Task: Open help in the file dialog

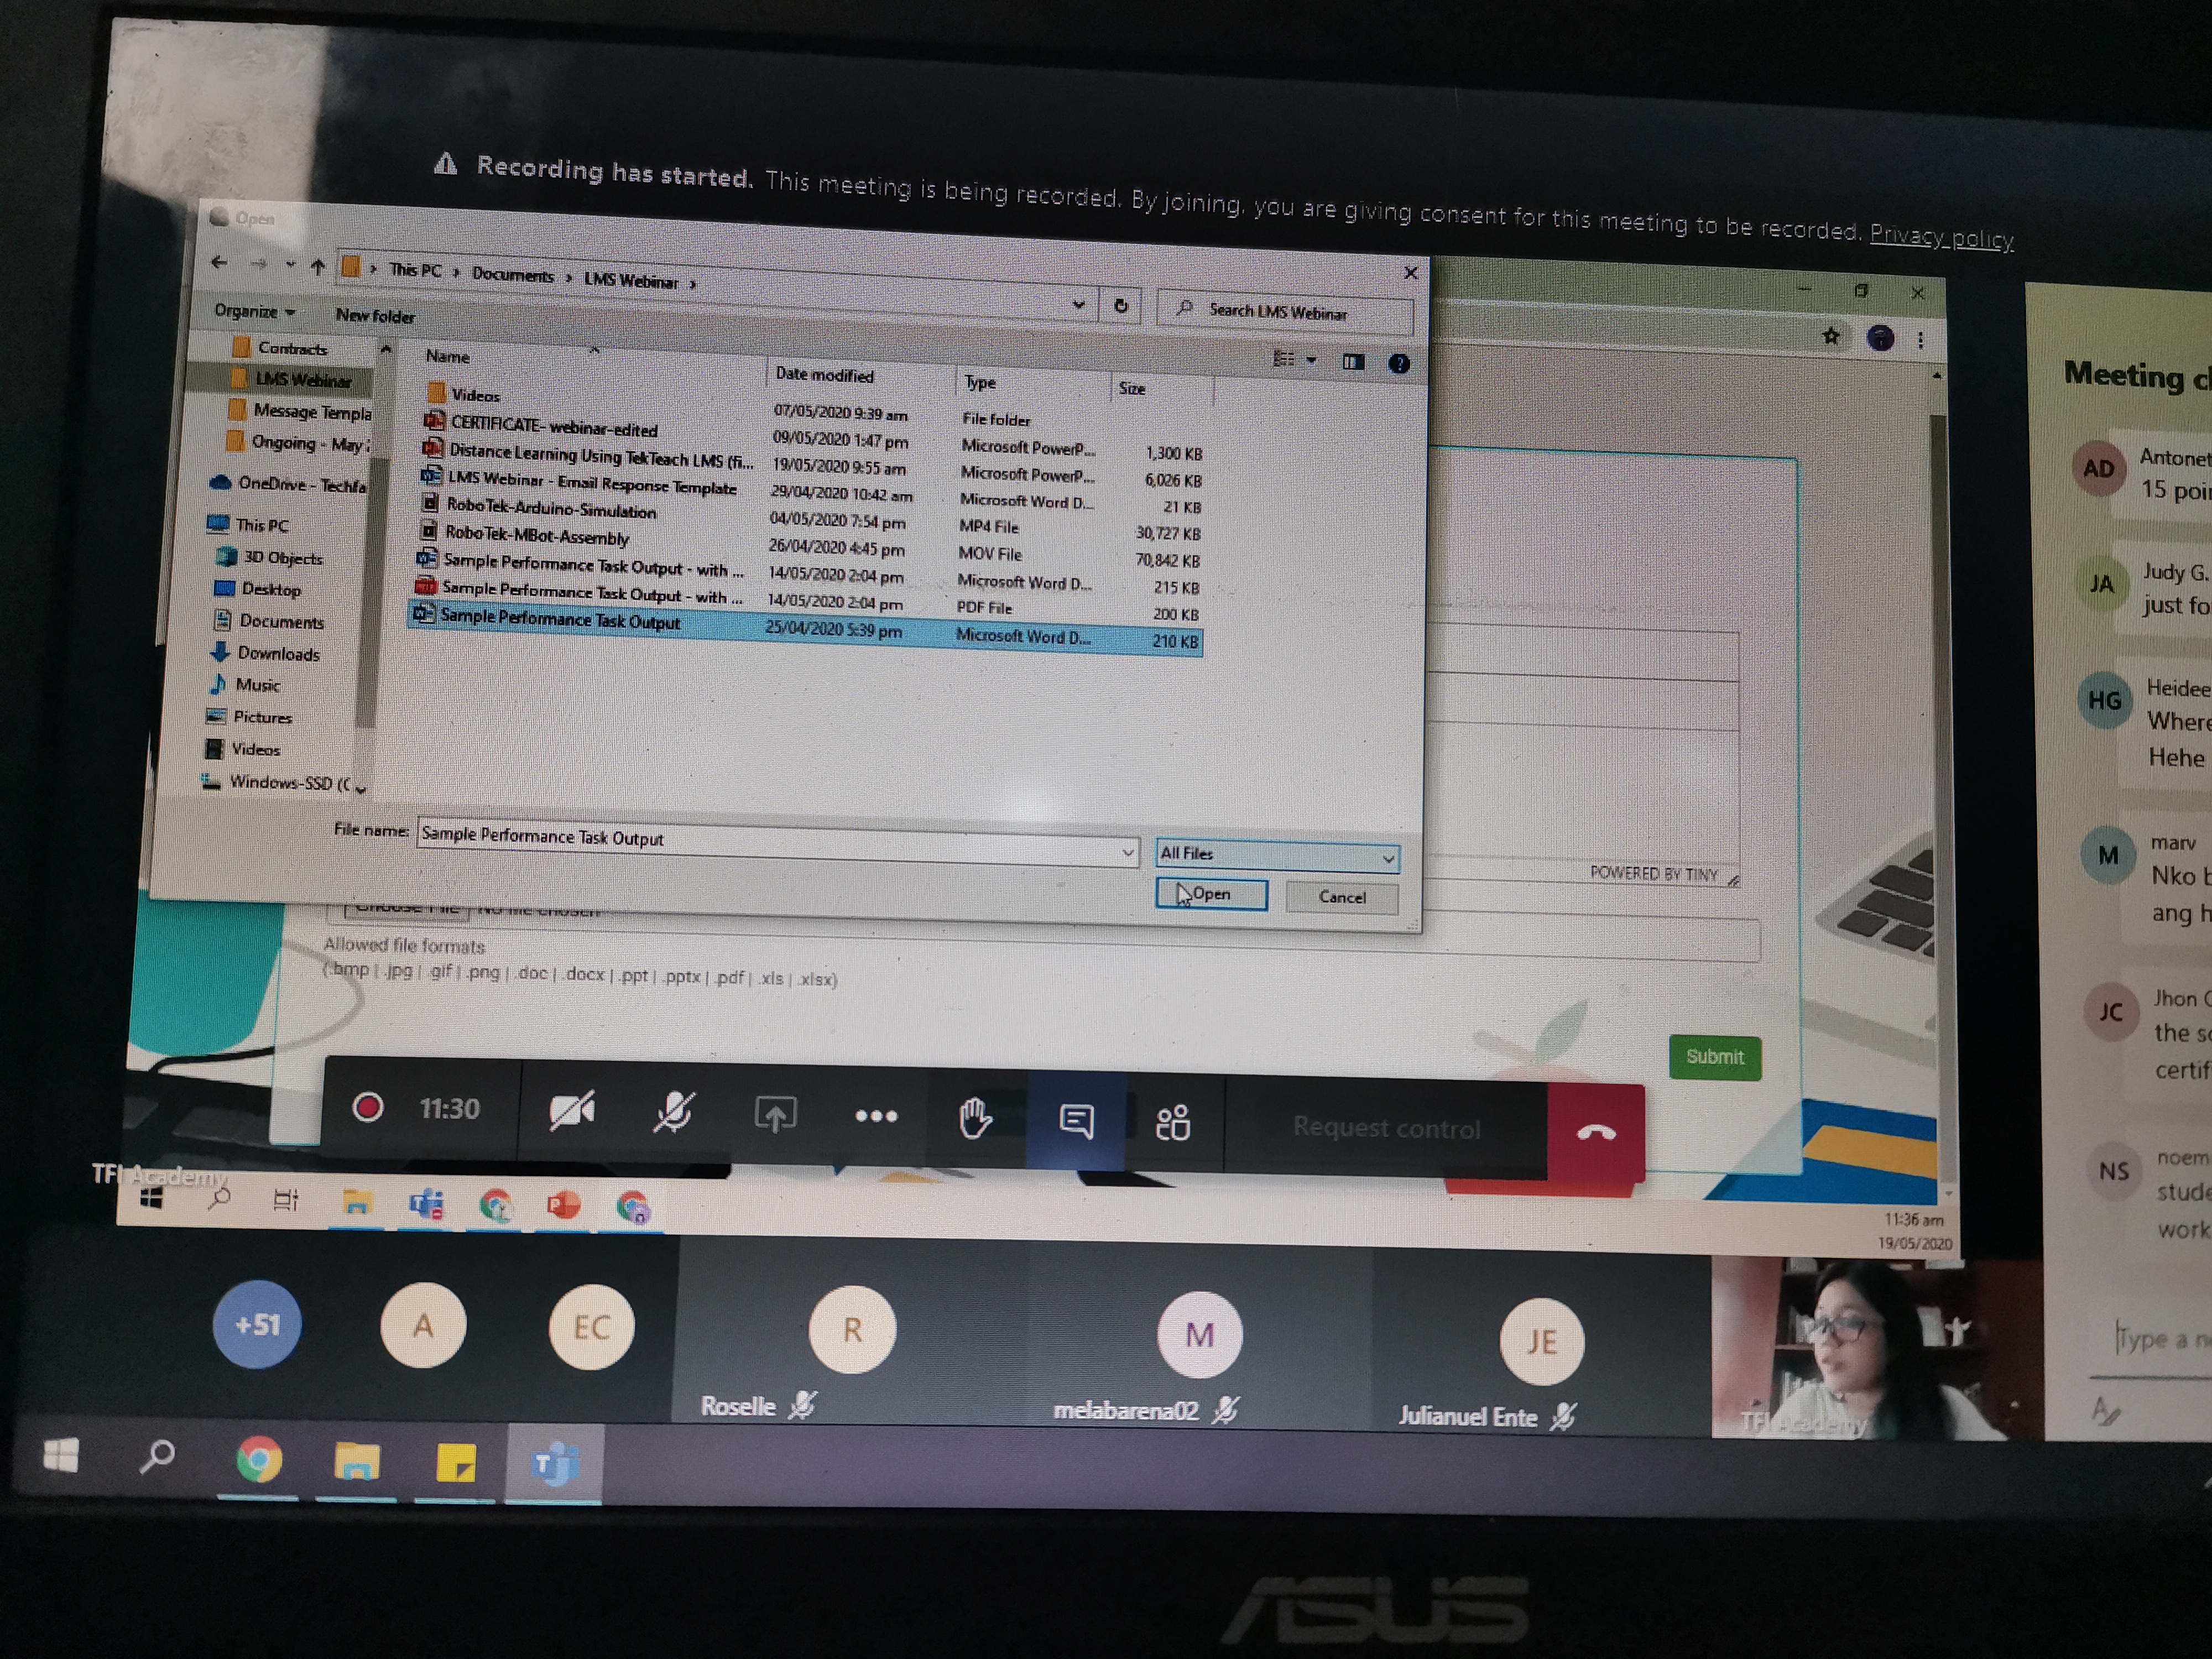Action: [1399, 364]
